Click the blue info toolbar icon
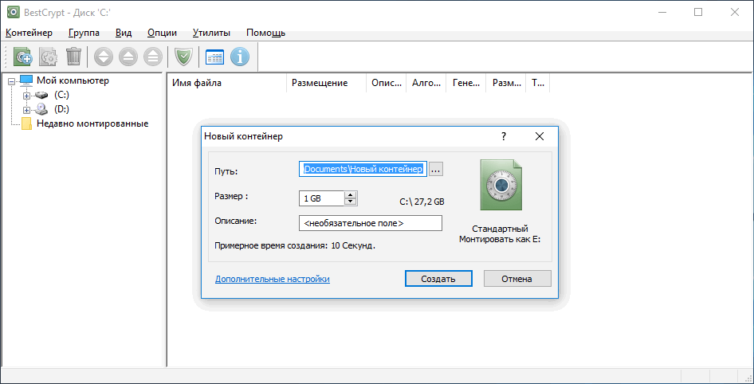Viewport: 754px width, 384px height. click(240, 57)
